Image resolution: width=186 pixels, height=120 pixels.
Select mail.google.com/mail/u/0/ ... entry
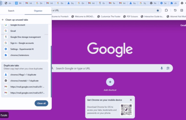tap(25, 87)
